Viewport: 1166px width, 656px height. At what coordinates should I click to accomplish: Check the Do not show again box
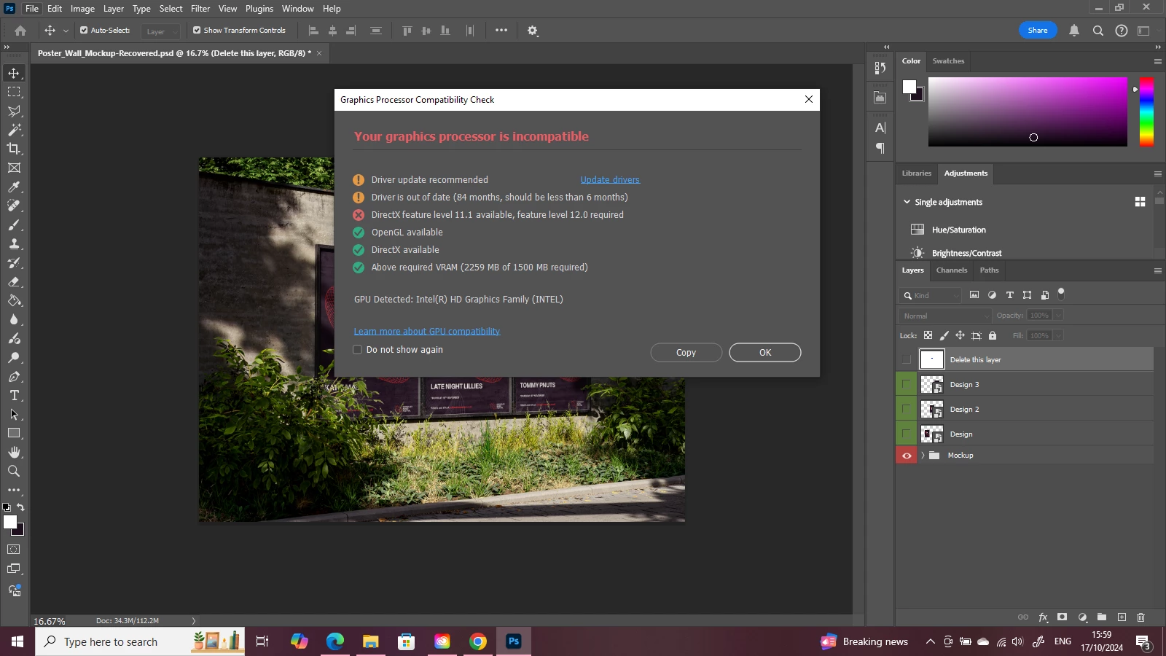357,350
